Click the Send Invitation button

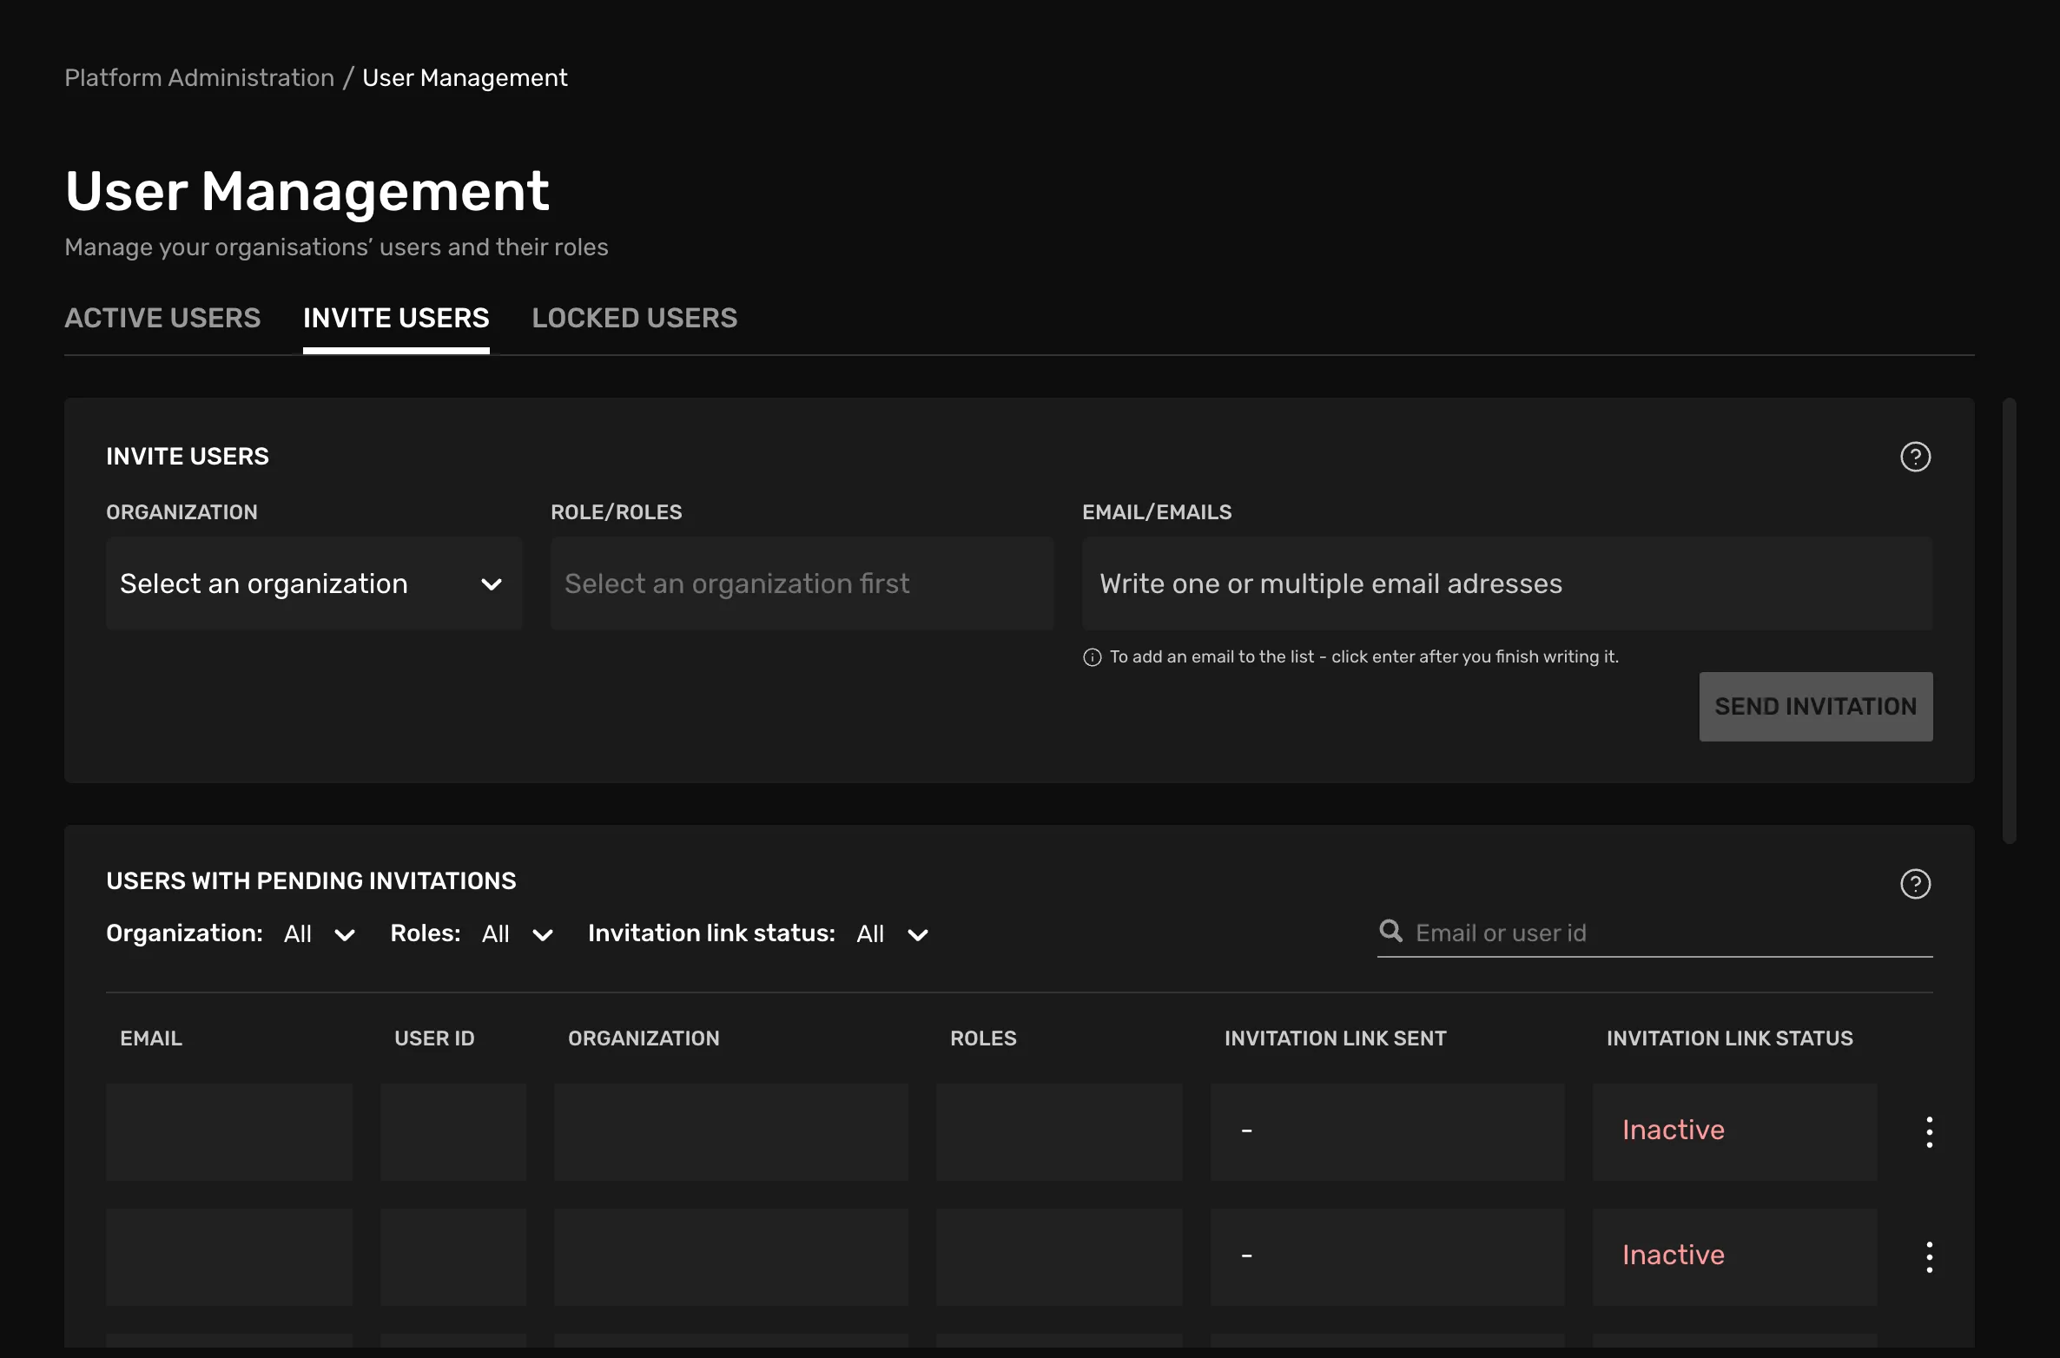(x=1816, y=707)
